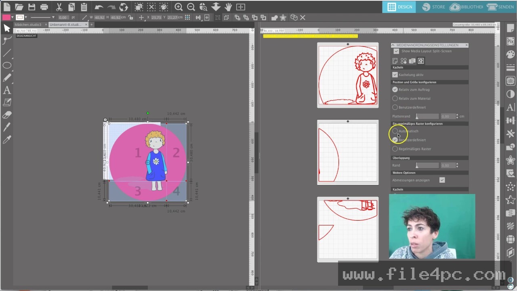This screenshot has width=517, height=291.
Task: Paste from clipboard icon
Action: coord(84,7)
